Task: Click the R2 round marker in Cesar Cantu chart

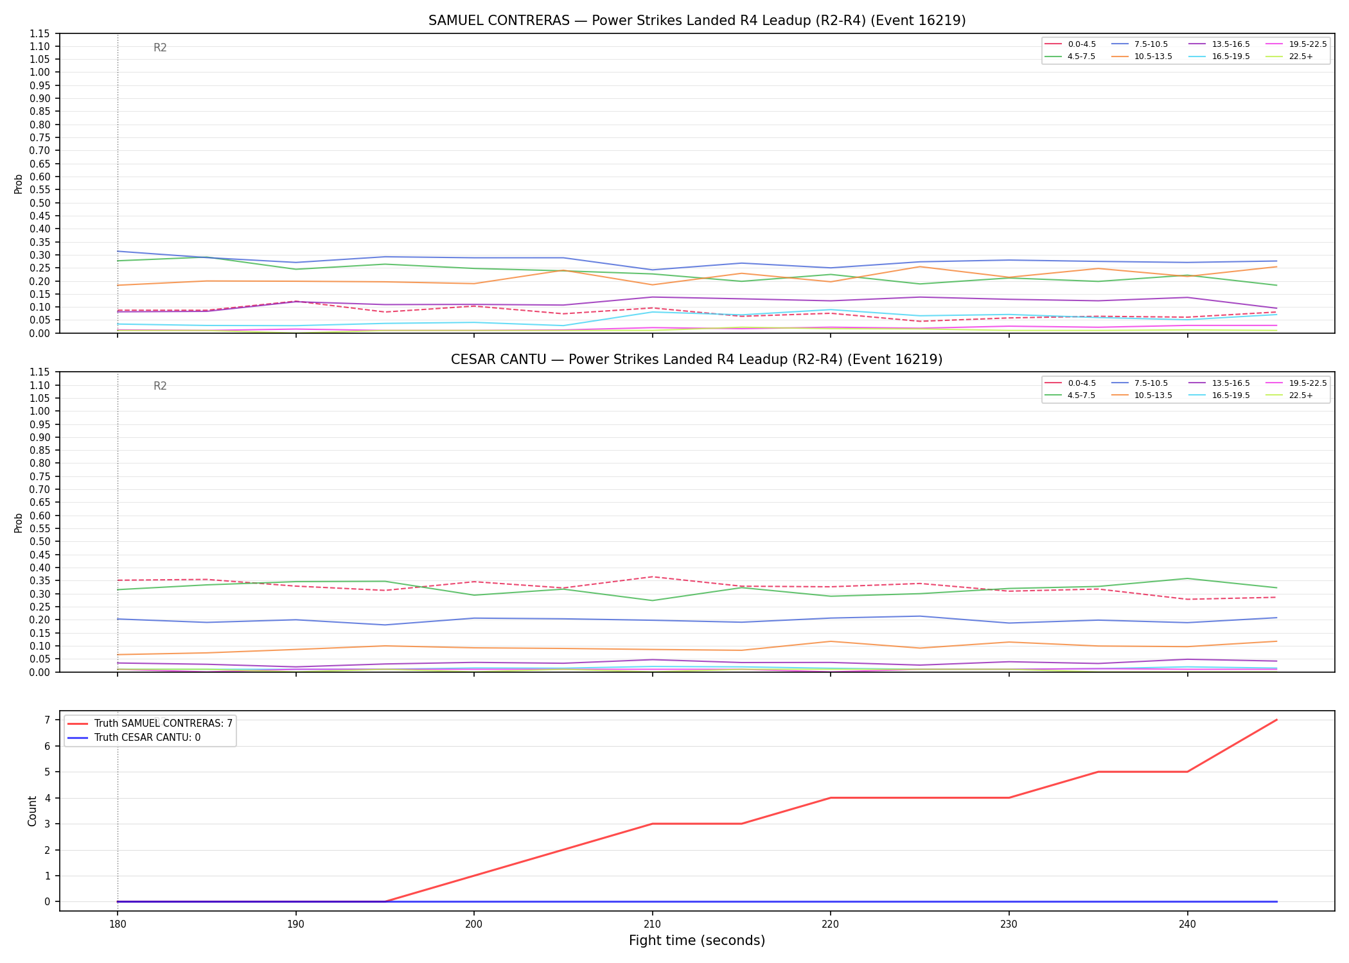Action: [160, 386]
